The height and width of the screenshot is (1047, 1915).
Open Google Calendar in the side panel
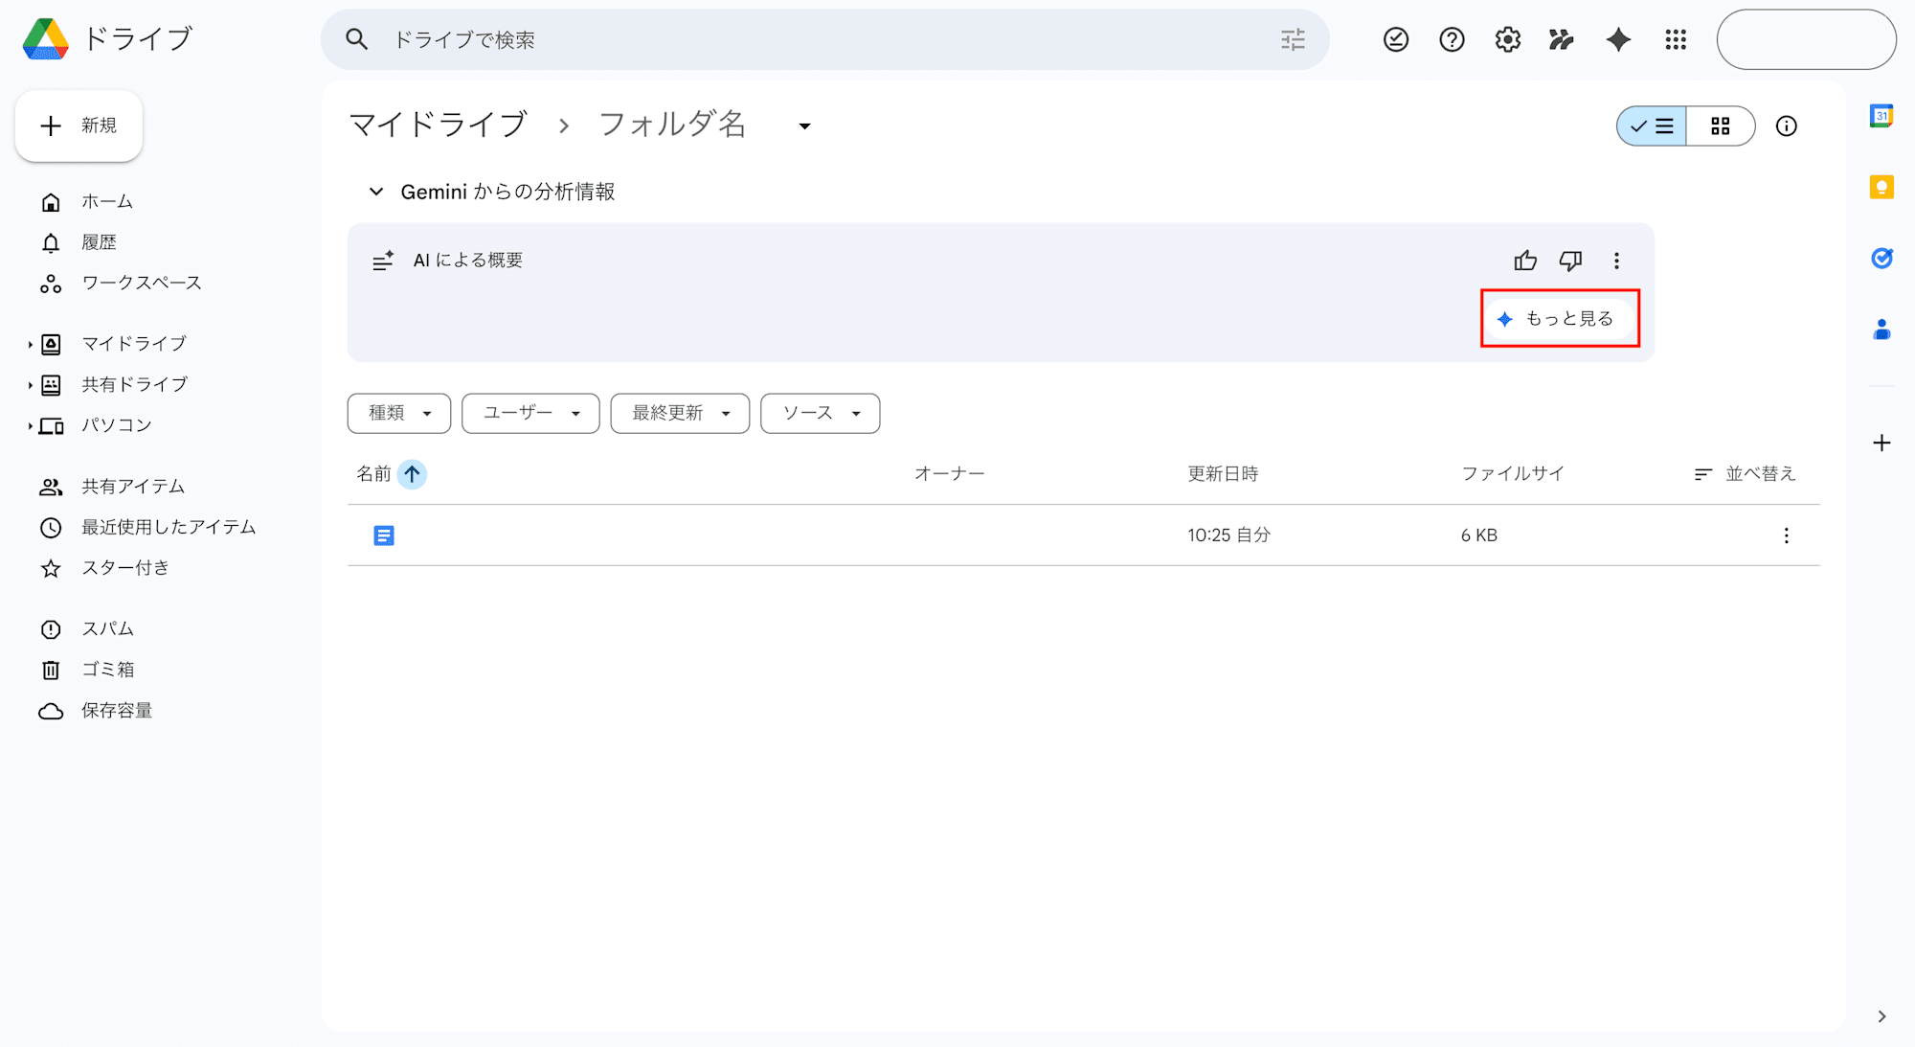pos(1881,115)
